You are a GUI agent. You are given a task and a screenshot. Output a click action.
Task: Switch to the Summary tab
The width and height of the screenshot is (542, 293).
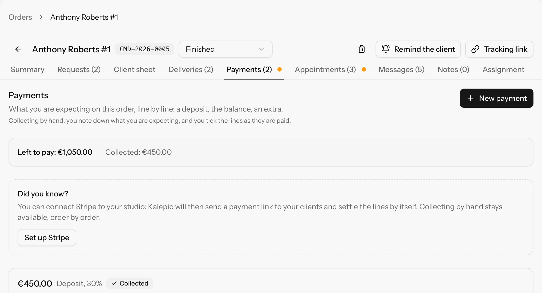point(27,69)
